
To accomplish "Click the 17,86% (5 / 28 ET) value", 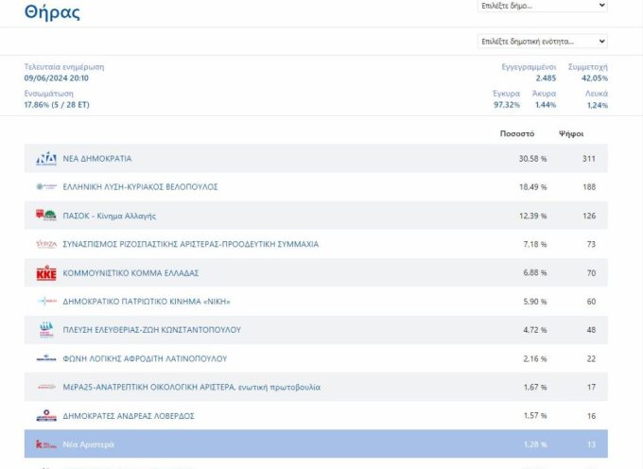I will coord(57,105).
